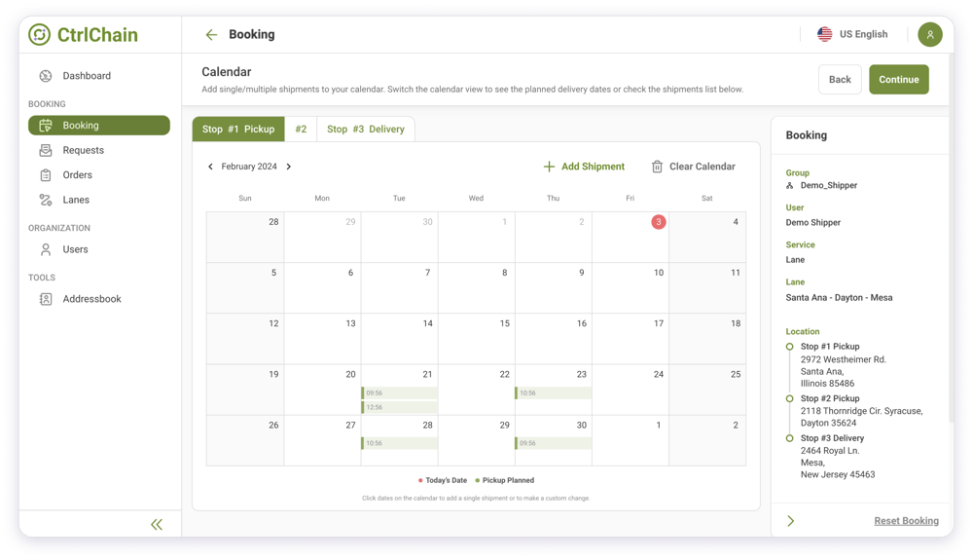Click Clear Calendar
Screen dimensions: 973x559
coord(693,167)
